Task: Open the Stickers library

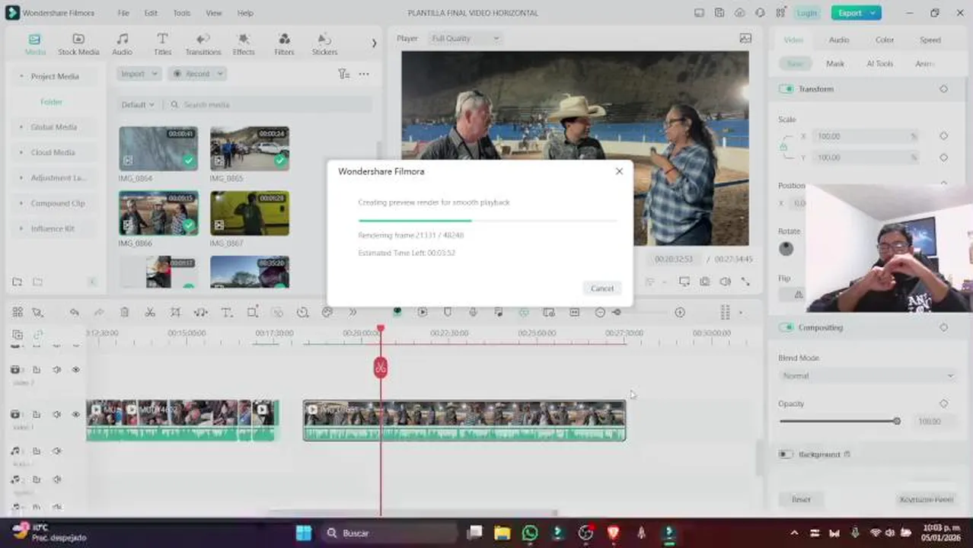Action: (x=324, y=45)
